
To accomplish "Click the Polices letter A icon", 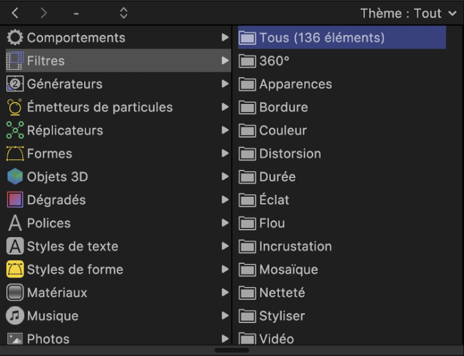I will [x=15, y=223].
